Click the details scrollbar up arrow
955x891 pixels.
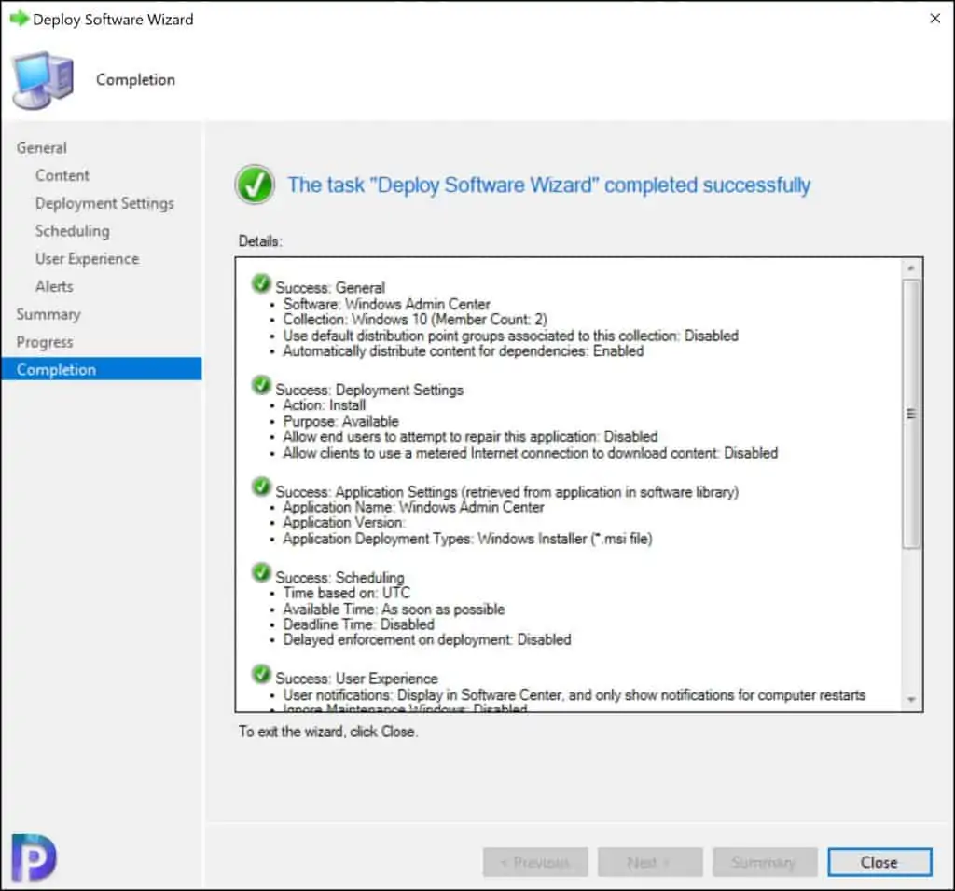[911, 268]
